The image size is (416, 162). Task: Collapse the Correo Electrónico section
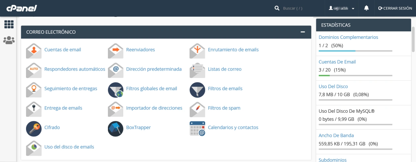point(303,32)
